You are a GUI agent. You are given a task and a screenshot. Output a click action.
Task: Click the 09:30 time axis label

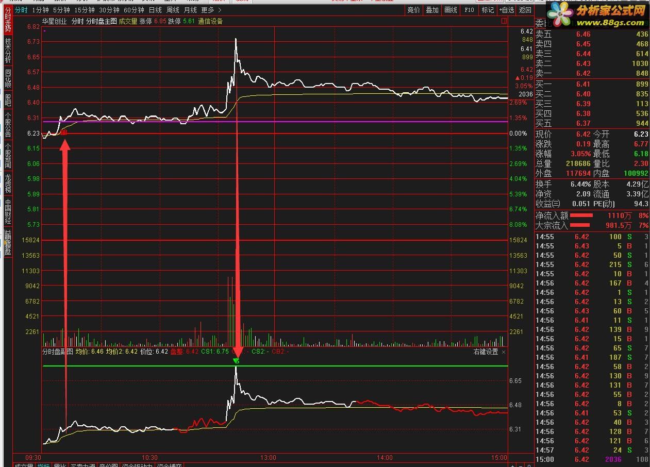pos(34,457)
